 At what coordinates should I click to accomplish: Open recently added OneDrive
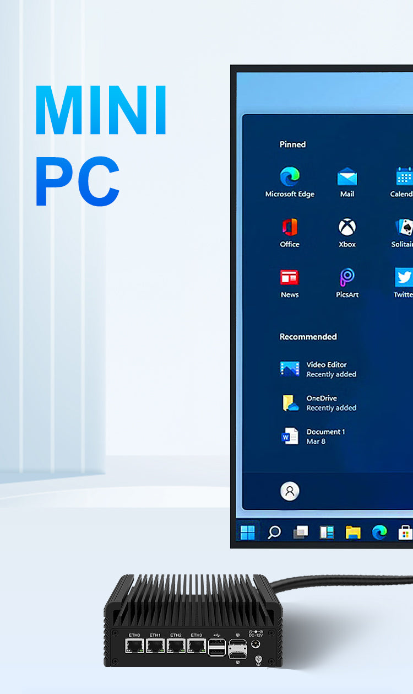point(290,403)
